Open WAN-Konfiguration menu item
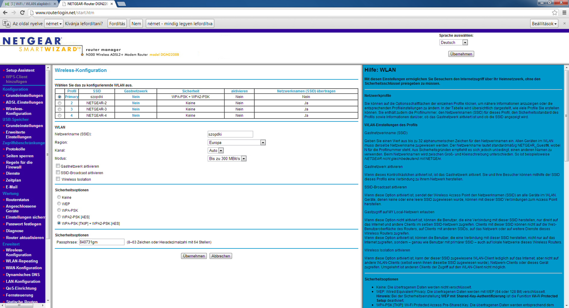Viewport: 569px width, 308px height. [x=24, y=268]
